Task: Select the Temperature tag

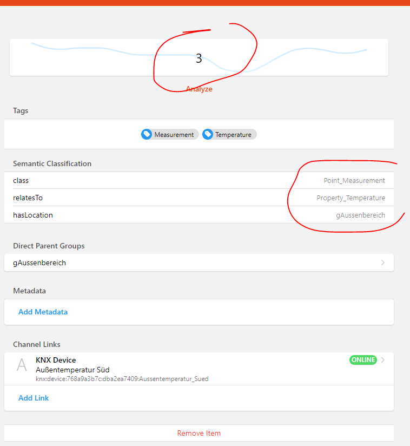Action: coord(229,134)
